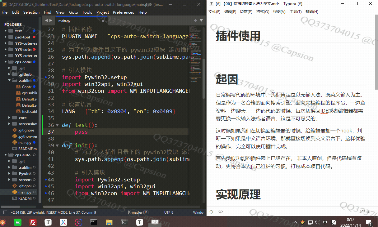Click the UTF-8 encoding in status bar
The image size is (378, 227).
169,212
